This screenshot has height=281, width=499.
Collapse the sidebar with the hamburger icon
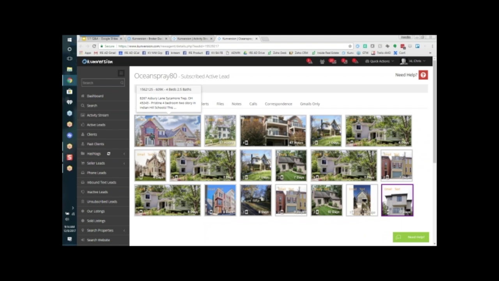(x=121, y=73)
